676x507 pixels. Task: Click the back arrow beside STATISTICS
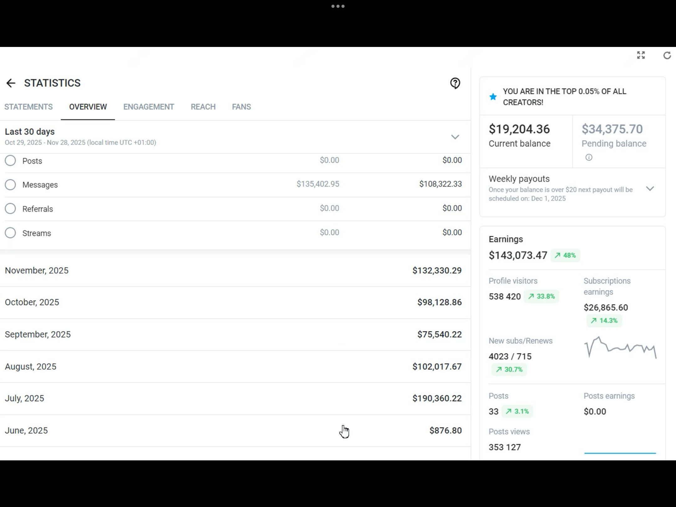(x=11, y=83)
